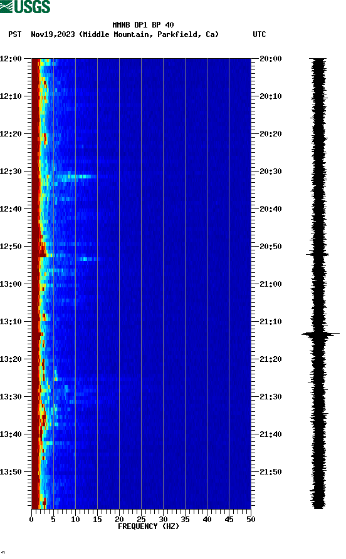
Task: Click the PST time label '13:50'
Action: (11, 471)
